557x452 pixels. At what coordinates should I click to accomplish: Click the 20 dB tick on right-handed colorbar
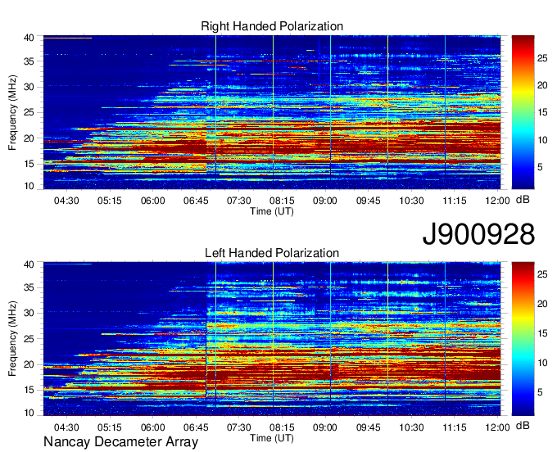pos(542,85)
